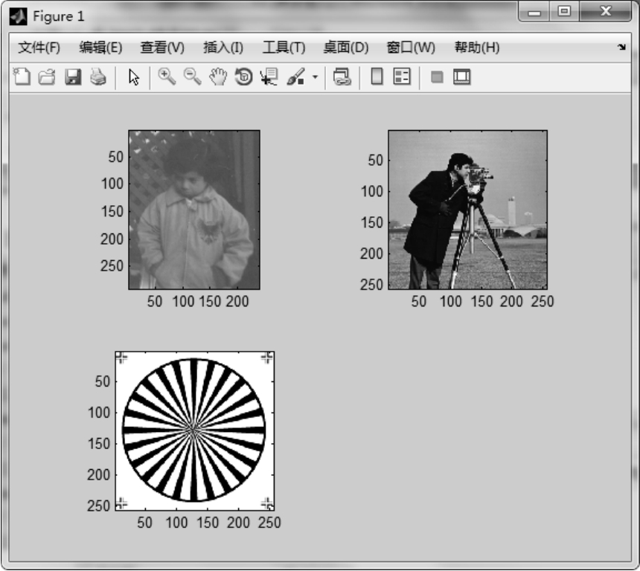Open the 工具(T) menu
Image resolution: width=640 pixels, height=571 pixels.
(284, 48)
